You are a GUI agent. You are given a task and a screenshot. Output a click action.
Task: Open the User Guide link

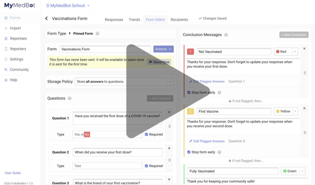[x=13, y=173]
